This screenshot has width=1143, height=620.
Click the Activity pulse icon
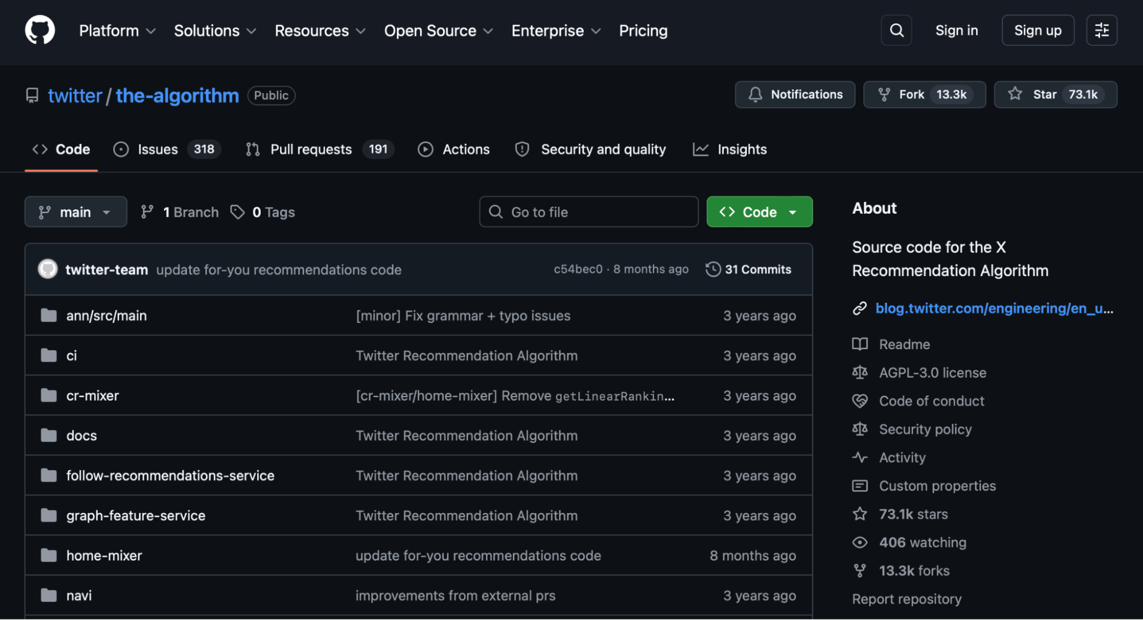(860, 457)
